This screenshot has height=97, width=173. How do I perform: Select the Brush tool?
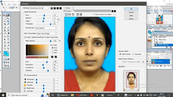(8, 27)
